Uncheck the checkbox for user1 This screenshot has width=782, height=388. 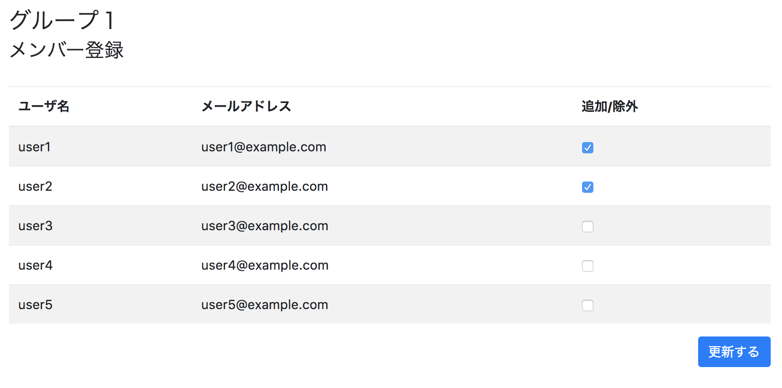(x=588, y=148)
